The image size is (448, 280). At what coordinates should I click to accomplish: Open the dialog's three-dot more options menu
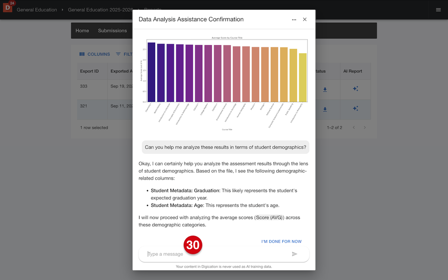pyautogui.click(x=294, y=19)
